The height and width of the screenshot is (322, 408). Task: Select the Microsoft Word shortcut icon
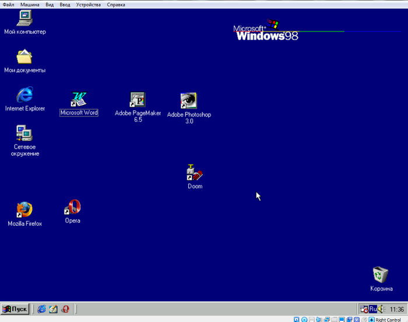[79, 104]
